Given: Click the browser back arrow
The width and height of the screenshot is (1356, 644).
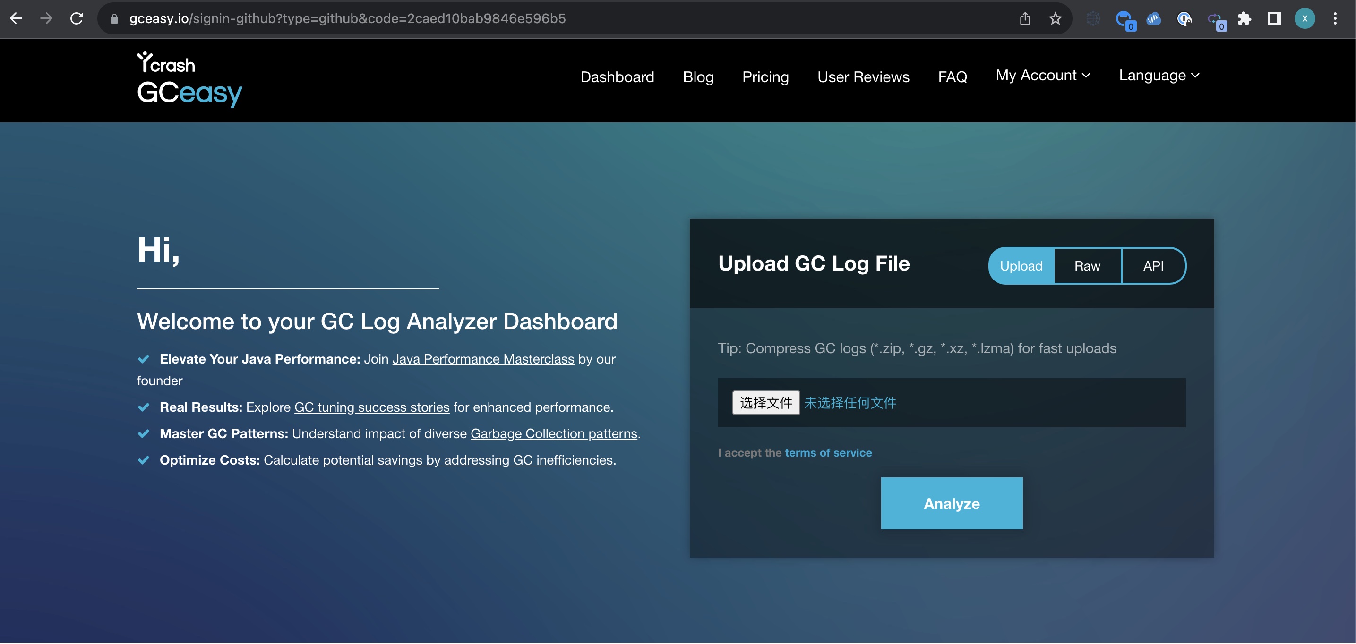Looking at the screenshot, I should click(x=17, y=18).
